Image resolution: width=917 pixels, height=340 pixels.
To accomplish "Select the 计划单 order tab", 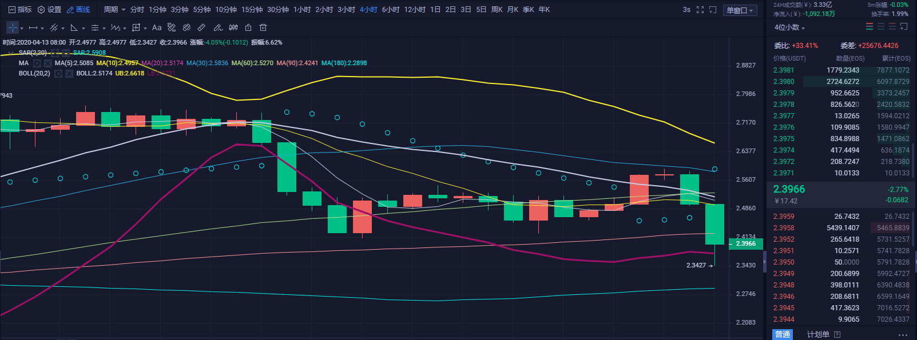I will (818, 334).
